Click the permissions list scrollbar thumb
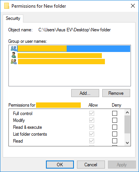 click(127, 124)
